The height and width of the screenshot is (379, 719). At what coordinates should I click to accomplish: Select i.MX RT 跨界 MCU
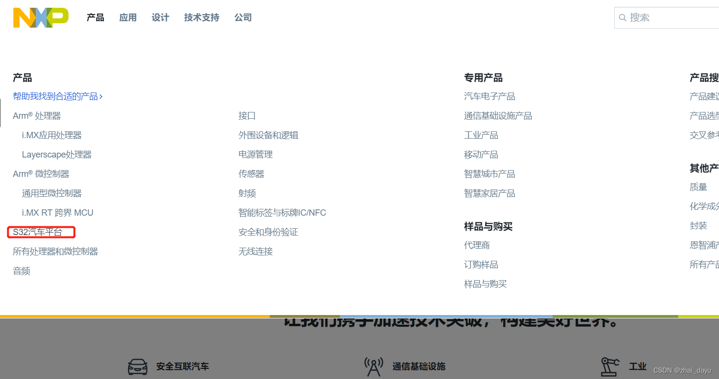(58, 213)
